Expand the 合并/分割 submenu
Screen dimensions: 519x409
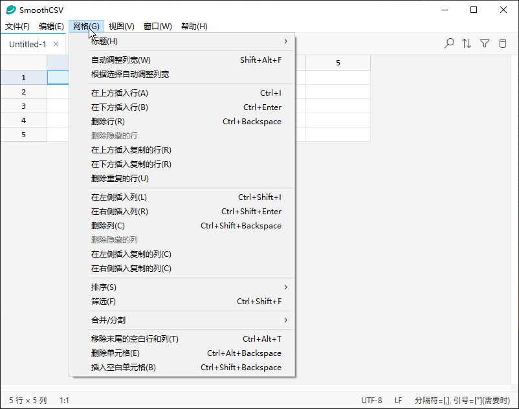point(188,320)
